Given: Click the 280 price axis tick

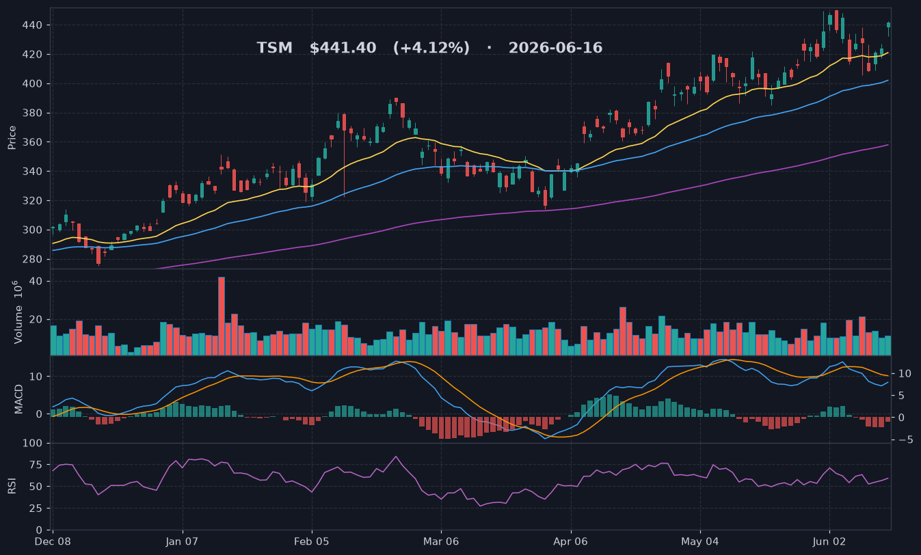Looking at the screenshot, I should (x=34, y=259).
